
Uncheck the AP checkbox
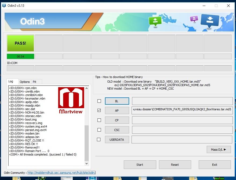click(x=99, y=110)
